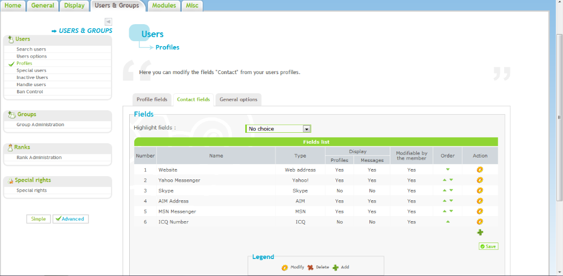Move AIM Address down in order
This screenshot has width=563, height=276.
tap(451, 201)
